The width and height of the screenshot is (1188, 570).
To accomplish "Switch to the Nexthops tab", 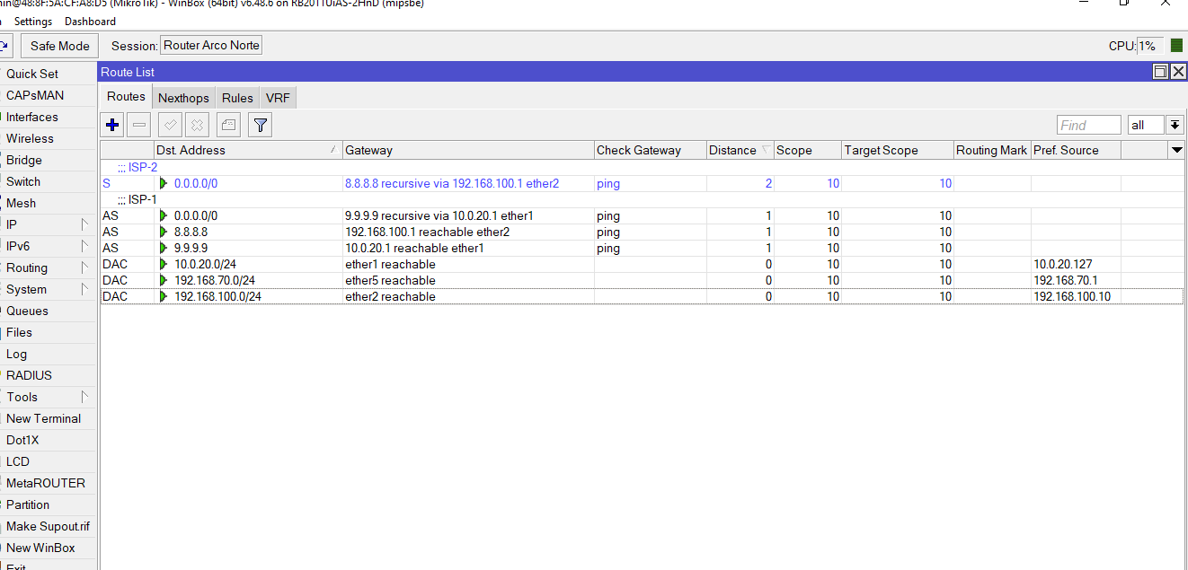I will [x=183, y=98].
